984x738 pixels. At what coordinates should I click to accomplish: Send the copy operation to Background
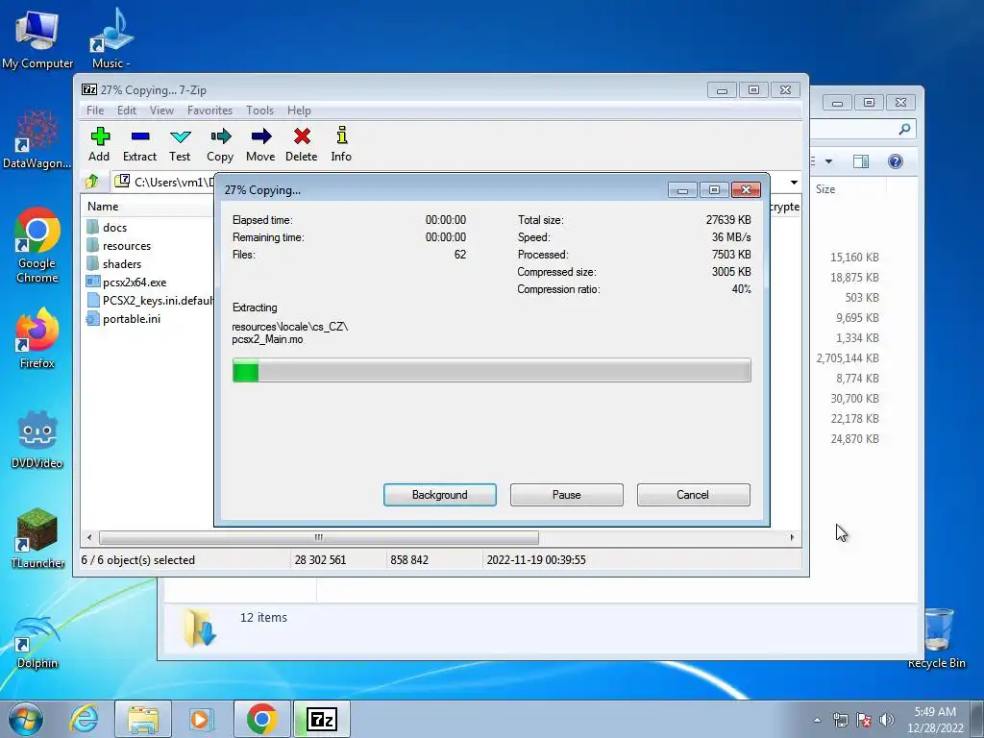coord(440,495)
